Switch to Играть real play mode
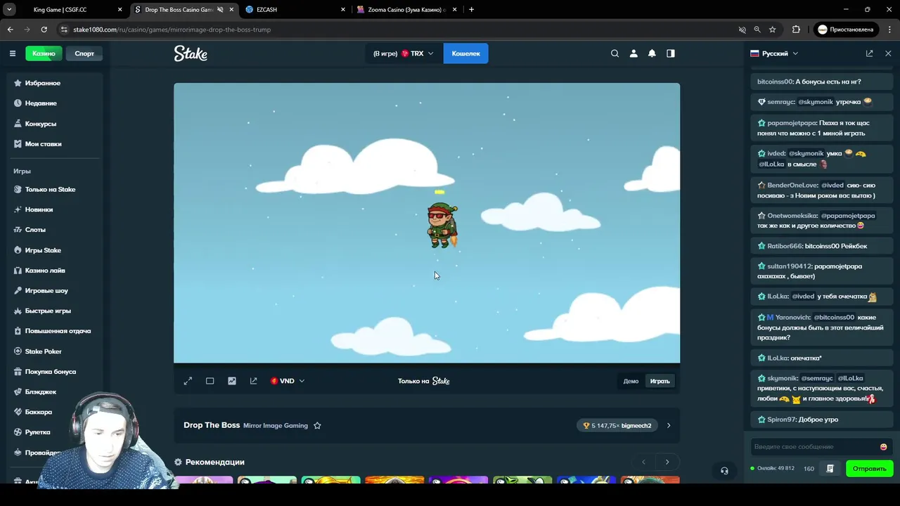This screenshot has height=506, width=900. pyautogui.click(x=660, y=381)
